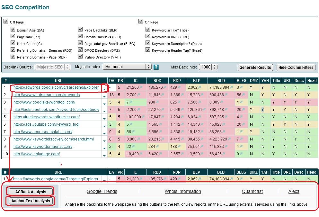This screenshot has width=319, height=217.
Task: Open the arrow icon beside BLD value 8,009
Action: (222, 102)
